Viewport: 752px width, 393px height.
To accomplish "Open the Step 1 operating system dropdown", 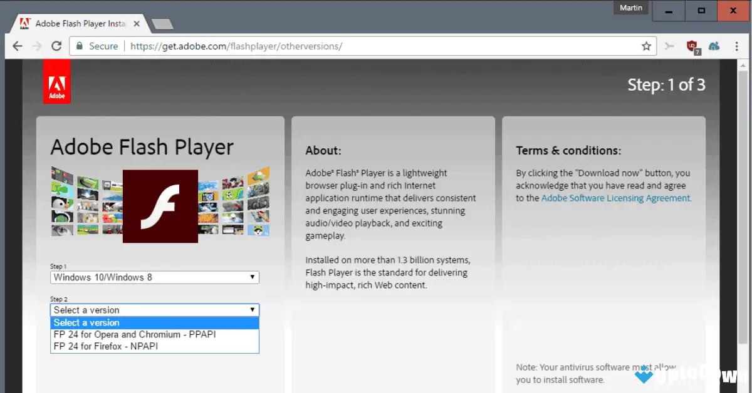I will pos(154,277).
